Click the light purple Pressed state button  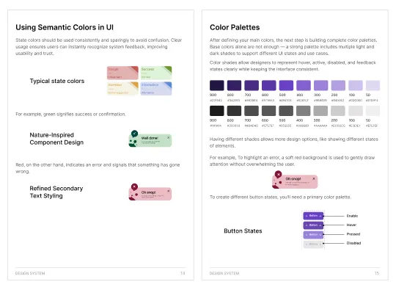313,234
